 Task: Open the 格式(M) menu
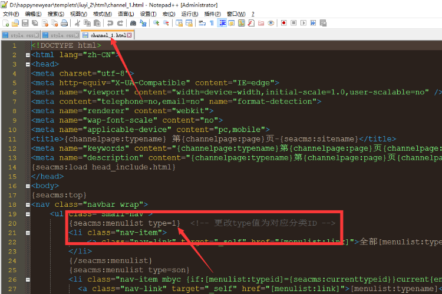click(103, 14)
